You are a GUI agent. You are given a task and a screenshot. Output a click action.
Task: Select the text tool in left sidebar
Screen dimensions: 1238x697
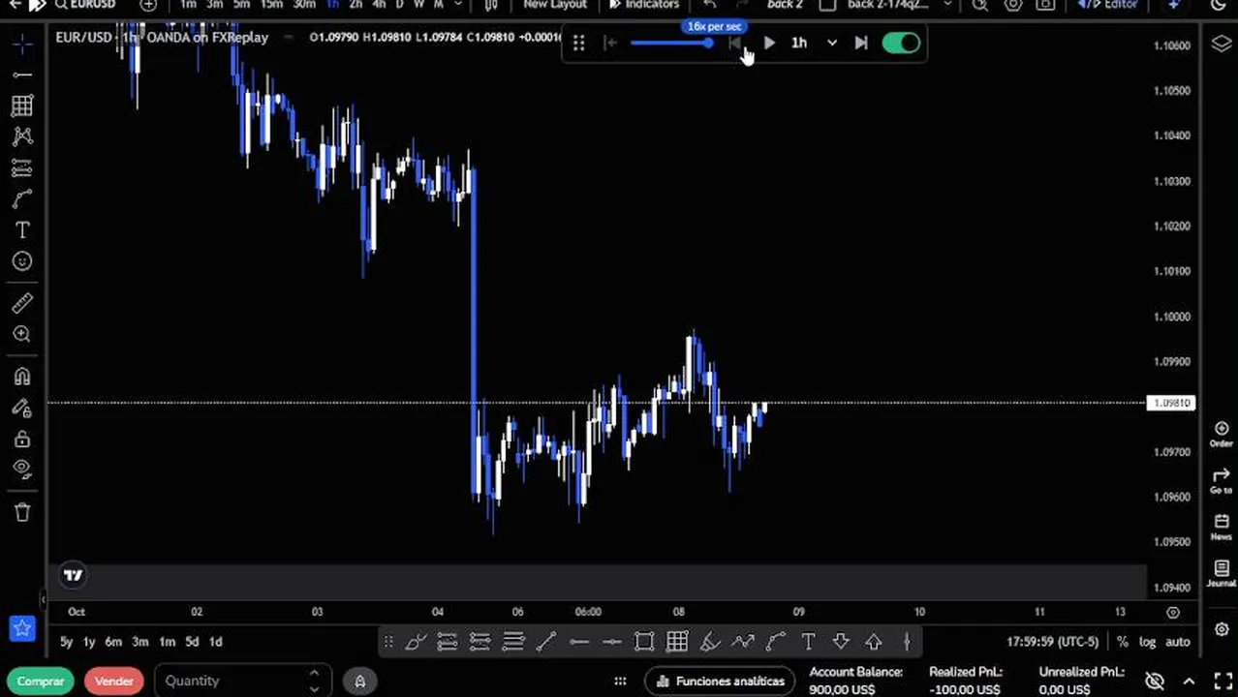pyautogui.click(x=22, y=229)
